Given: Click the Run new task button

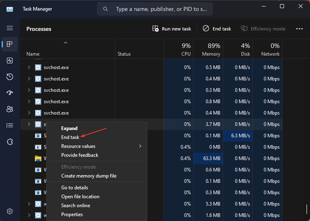Looking at the screenshot, I should pyautogui.click(x=172, y=29).
